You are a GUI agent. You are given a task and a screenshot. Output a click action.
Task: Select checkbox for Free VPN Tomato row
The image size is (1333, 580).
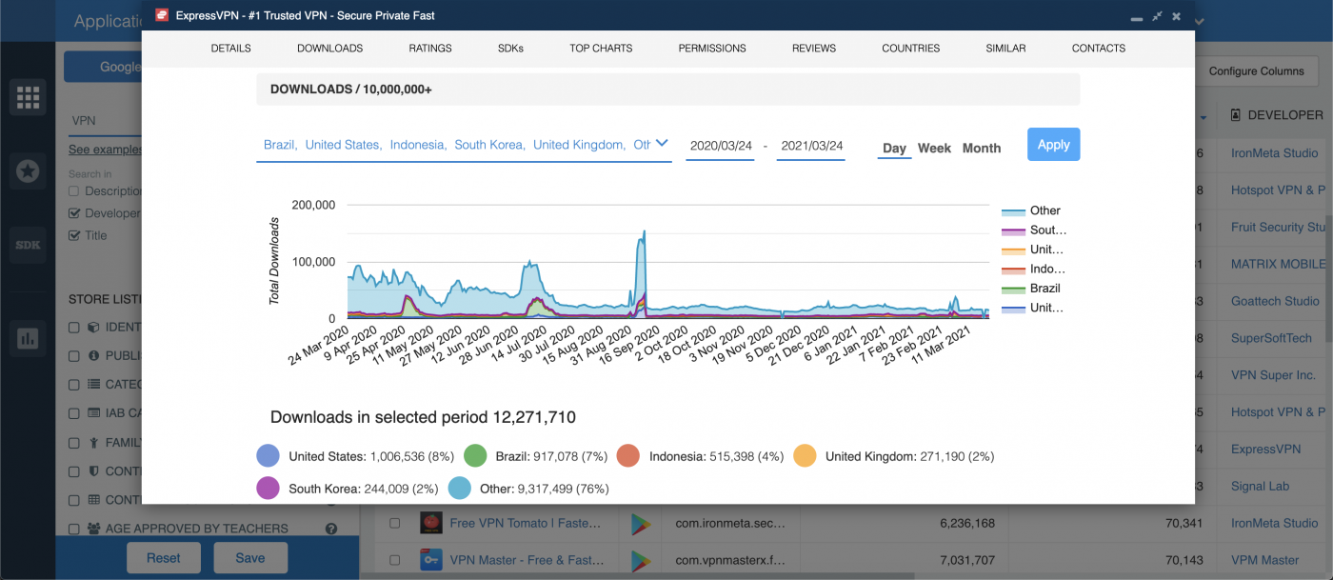(394, 523)
